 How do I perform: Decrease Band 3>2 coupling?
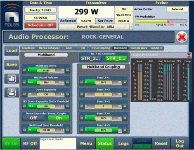[x=82, y=106]
